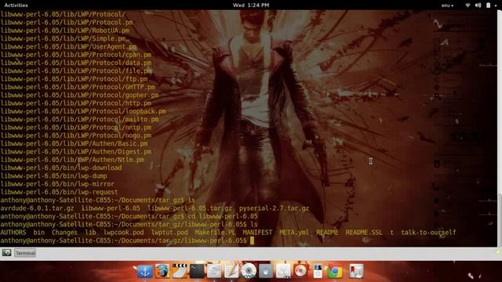Viewport: 502px width, 282px height.
Task: Click pyserial-2.7.tar.gz file name
Action: [x=274, y=208]
